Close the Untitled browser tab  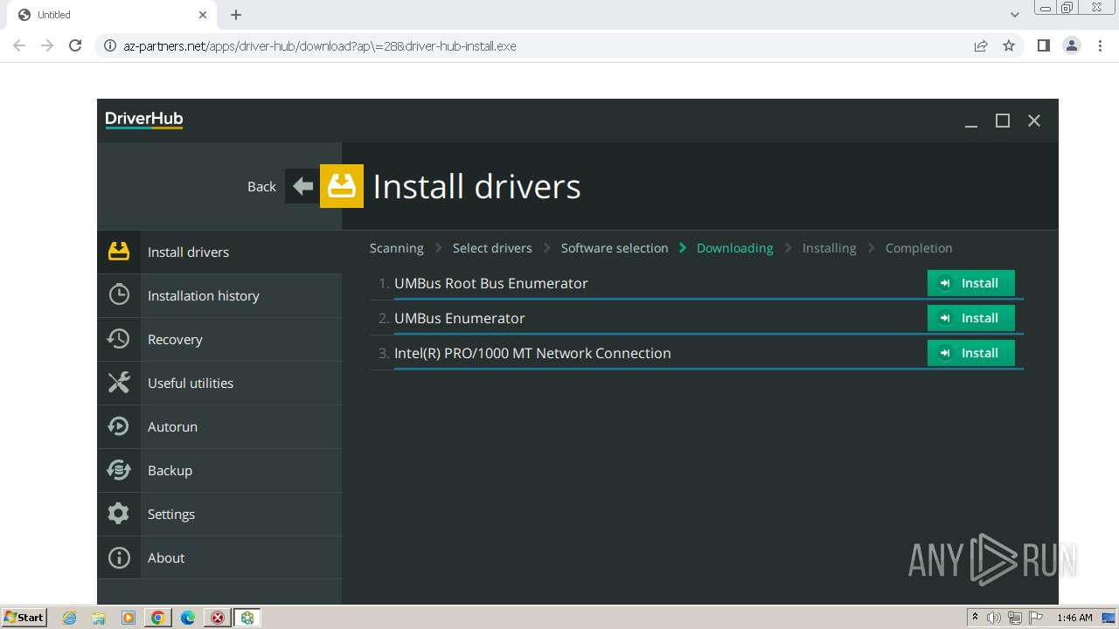(203, 15)
